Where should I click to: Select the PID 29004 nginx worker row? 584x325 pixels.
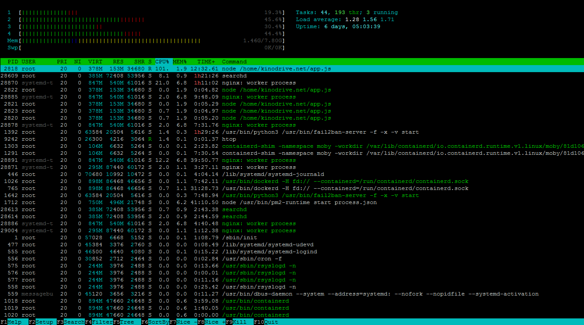click(292, 230)
